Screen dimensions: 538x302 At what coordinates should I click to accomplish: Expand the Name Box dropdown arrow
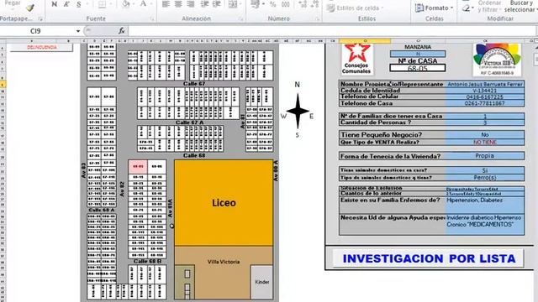(78, 31)
